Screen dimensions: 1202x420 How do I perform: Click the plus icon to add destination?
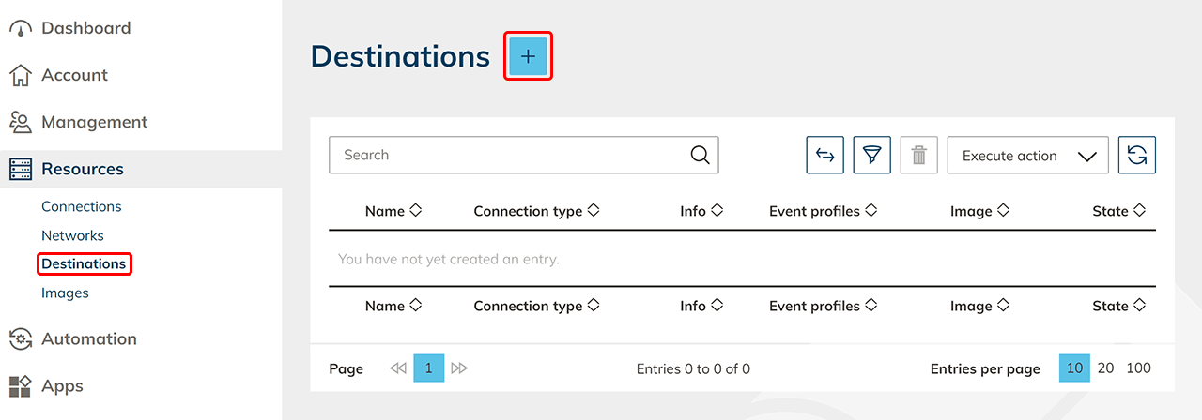(528, 56)
